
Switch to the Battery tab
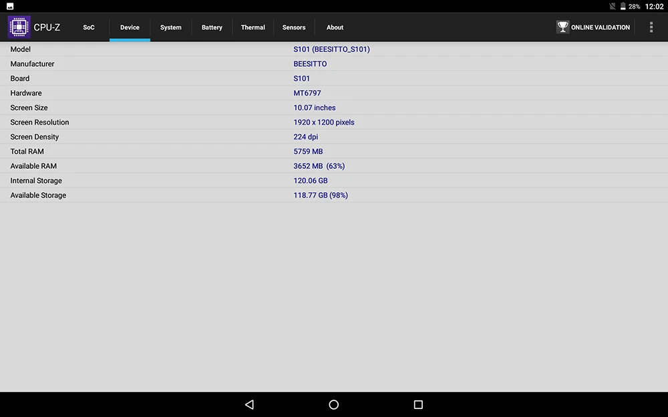(212, 27)
